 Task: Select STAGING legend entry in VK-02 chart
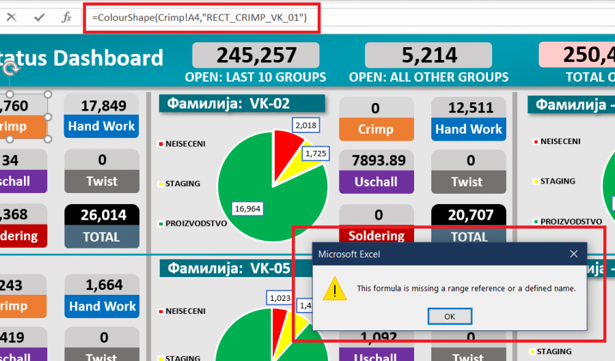pos(179,184)
